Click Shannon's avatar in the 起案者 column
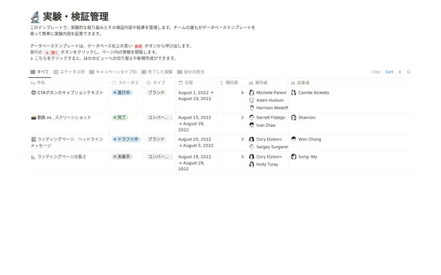This screenshot has width=441, height=275. [x=294, y=118]
